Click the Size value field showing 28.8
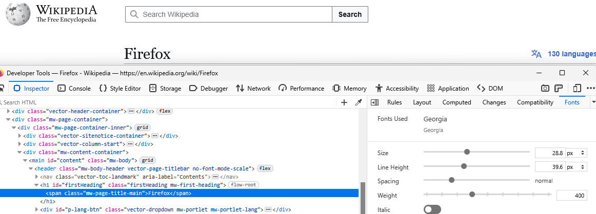The width and height of the screenshot is (596, 214). pos(550,153)
